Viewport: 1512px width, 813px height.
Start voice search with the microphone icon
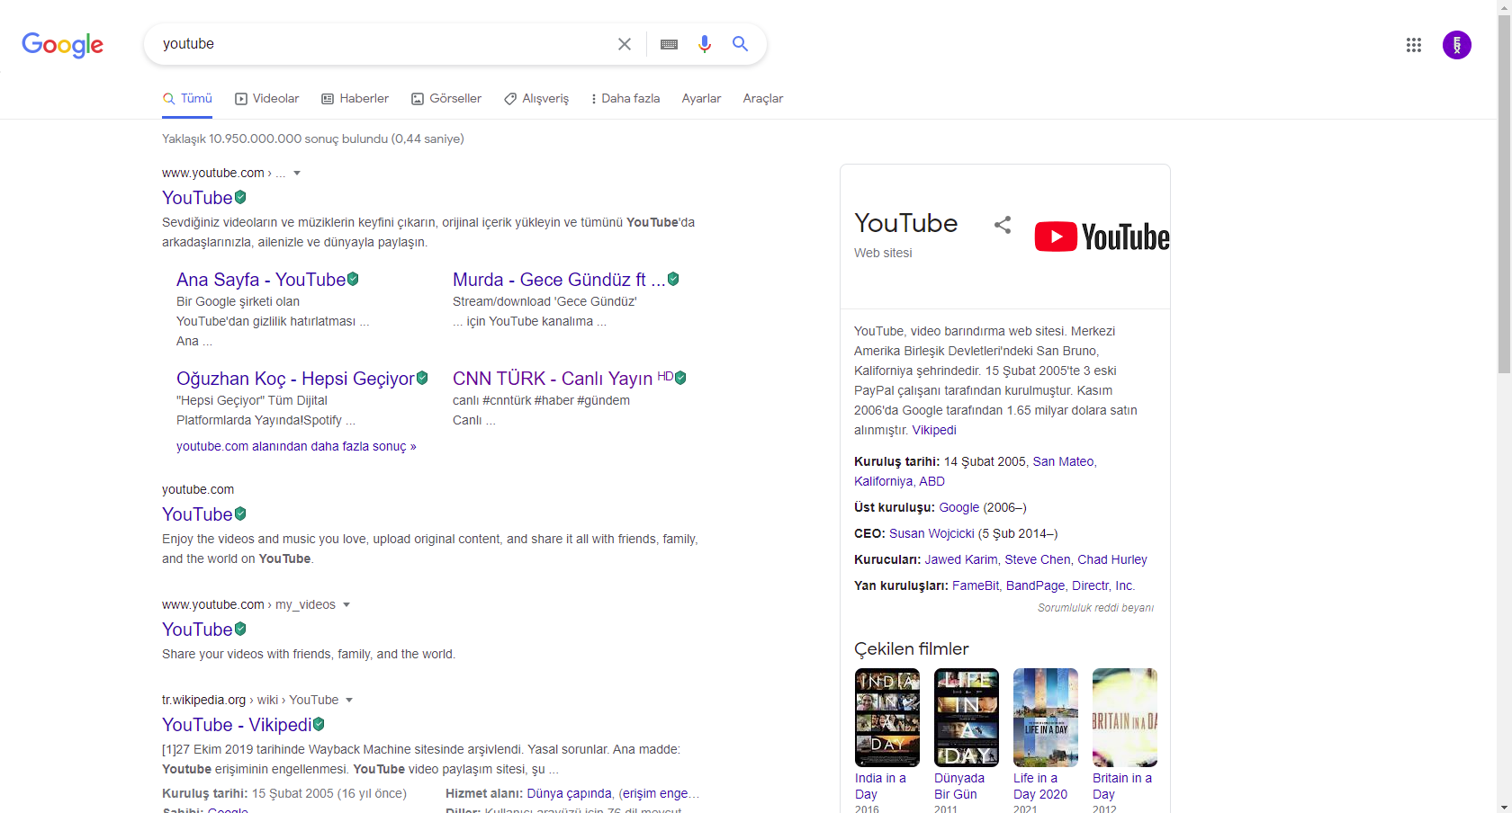(x=705, y=44)
